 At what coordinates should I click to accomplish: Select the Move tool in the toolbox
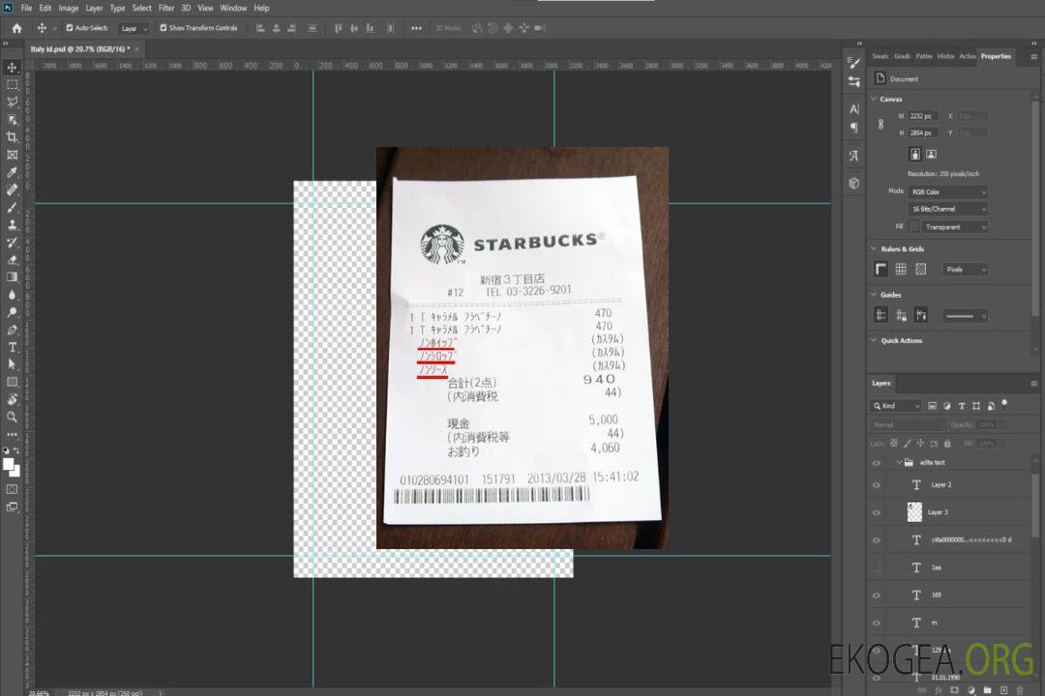(x=12, y=68)
